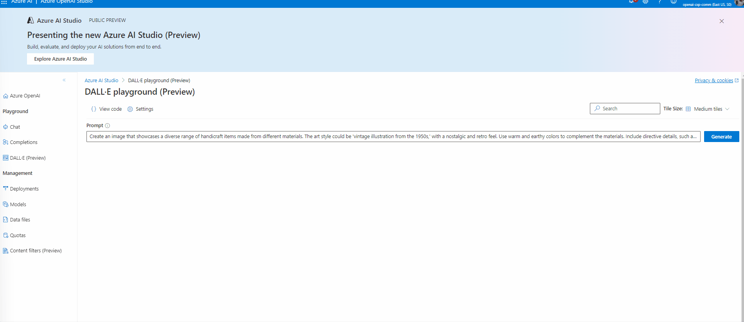Collapse the left navigation pane
The width and height of the screenshot is (744, 322).
pos(64,80)
